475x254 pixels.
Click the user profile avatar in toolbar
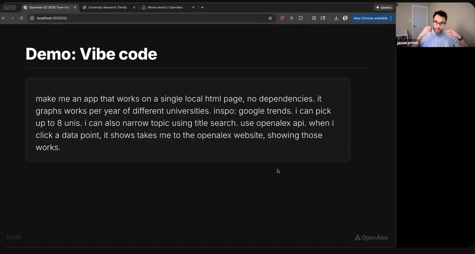pos(345,18)
